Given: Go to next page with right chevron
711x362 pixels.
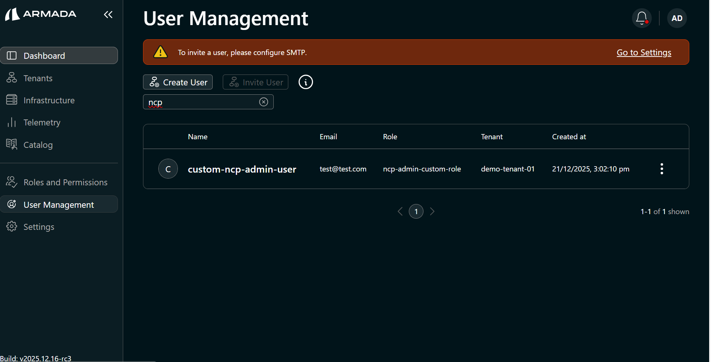Looking at the screenshot, I should tap(432, 211).
